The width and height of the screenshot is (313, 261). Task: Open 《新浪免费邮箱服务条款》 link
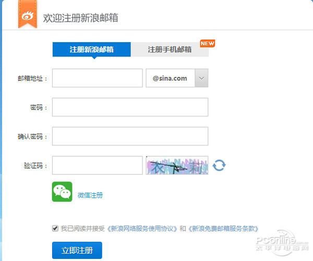click(223, 229)
